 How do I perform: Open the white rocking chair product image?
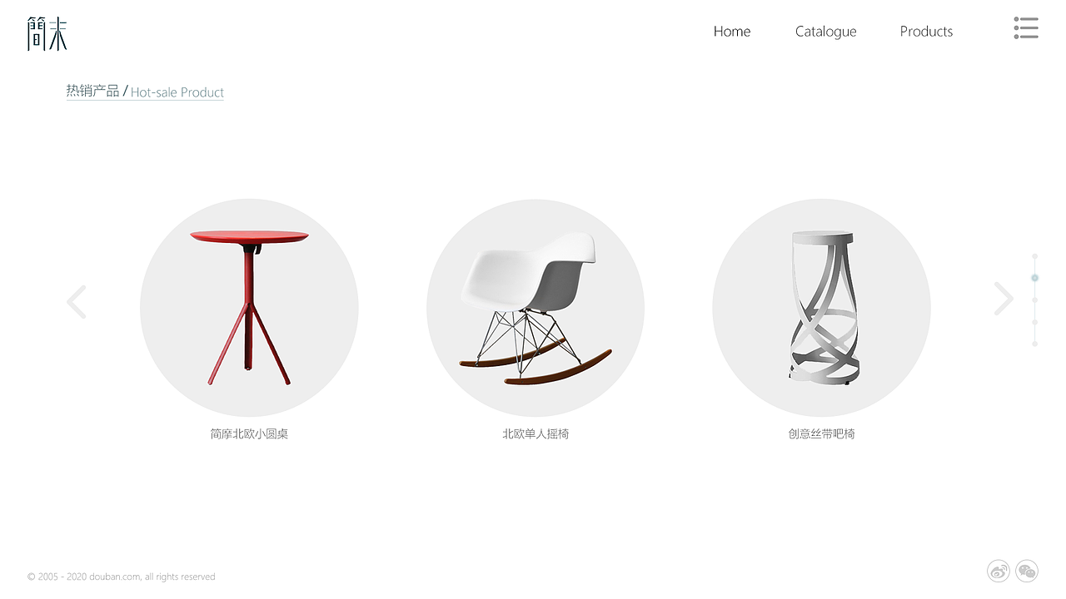tap(535, 308)
